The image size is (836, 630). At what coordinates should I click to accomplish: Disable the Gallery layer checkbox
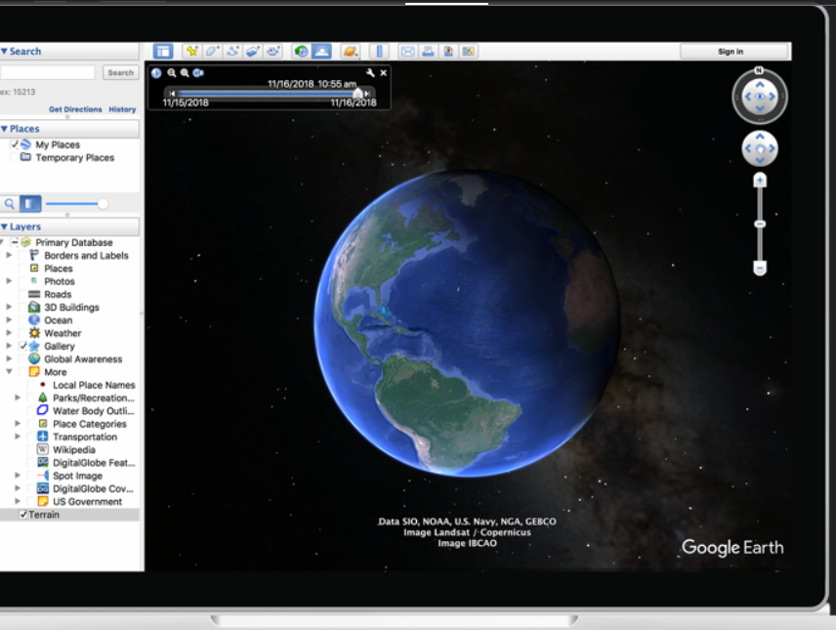click(23, 346)
